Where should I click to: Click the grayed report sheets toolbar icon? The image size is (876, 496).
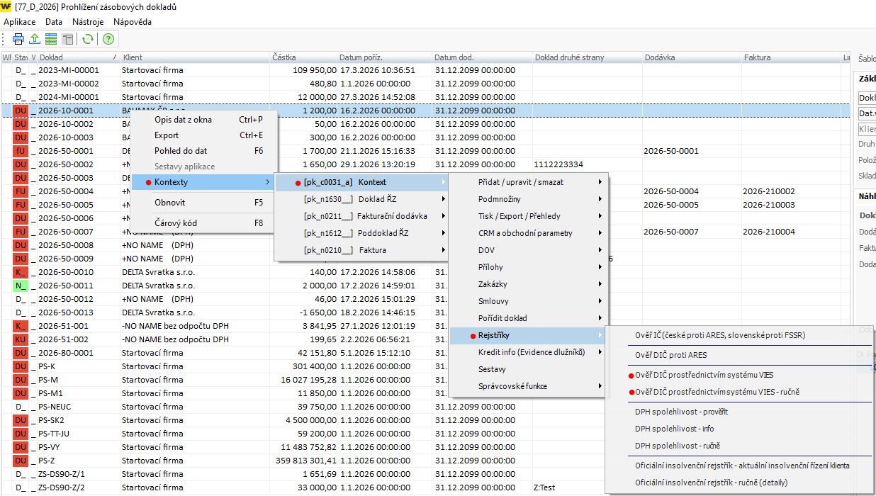68,40
